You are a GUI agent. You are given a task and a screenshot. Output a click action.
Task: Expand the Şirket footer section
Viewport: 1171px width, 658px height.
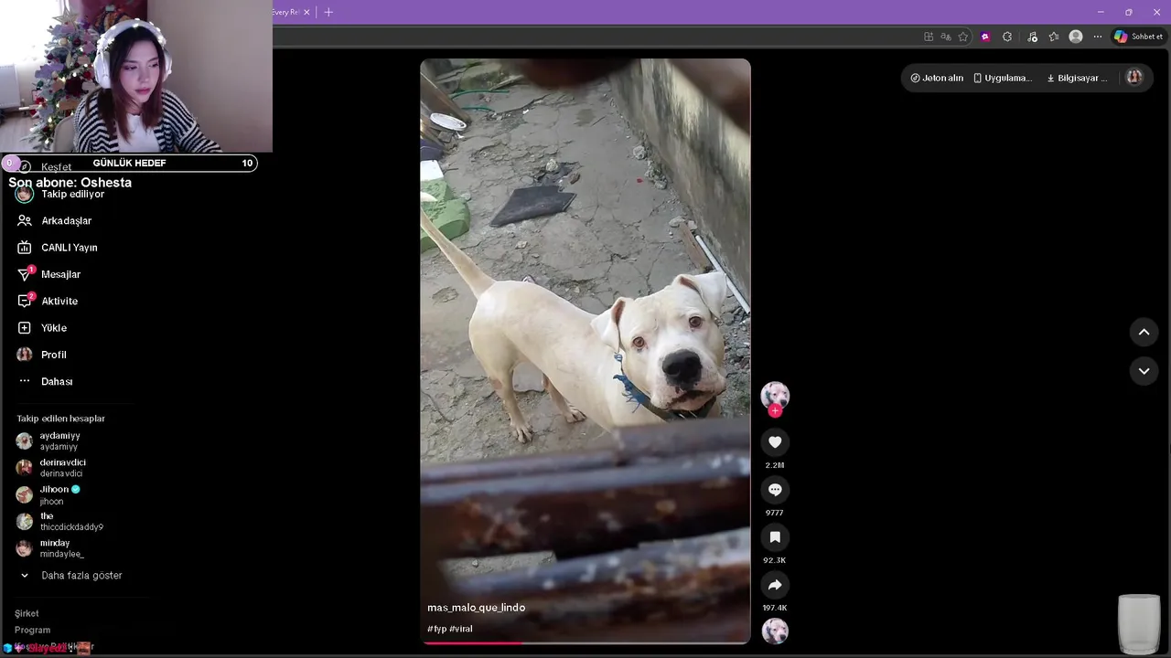click(x=27, y=613)
